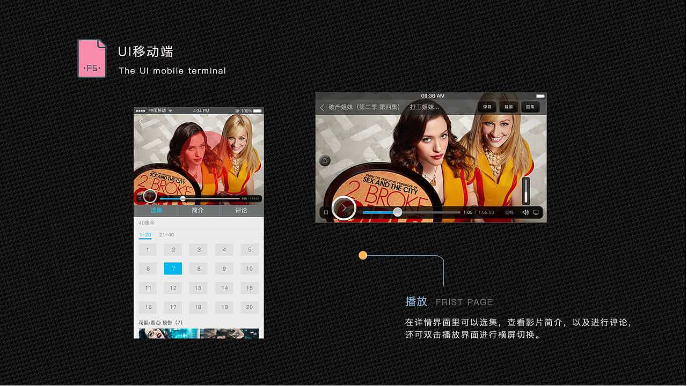Select episode 18
Screen dimensions: 687x386
(199, 307)
